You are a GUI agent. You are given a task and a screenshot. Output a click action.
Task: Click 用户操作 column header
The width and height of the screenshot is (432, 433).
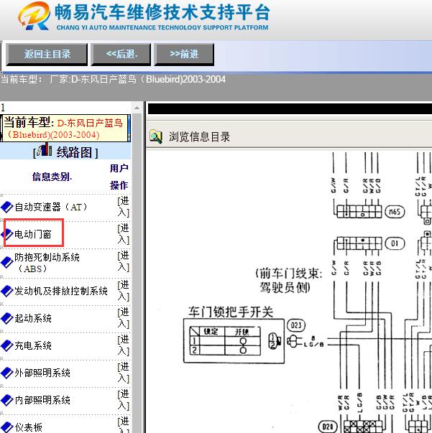coord(119,177)
